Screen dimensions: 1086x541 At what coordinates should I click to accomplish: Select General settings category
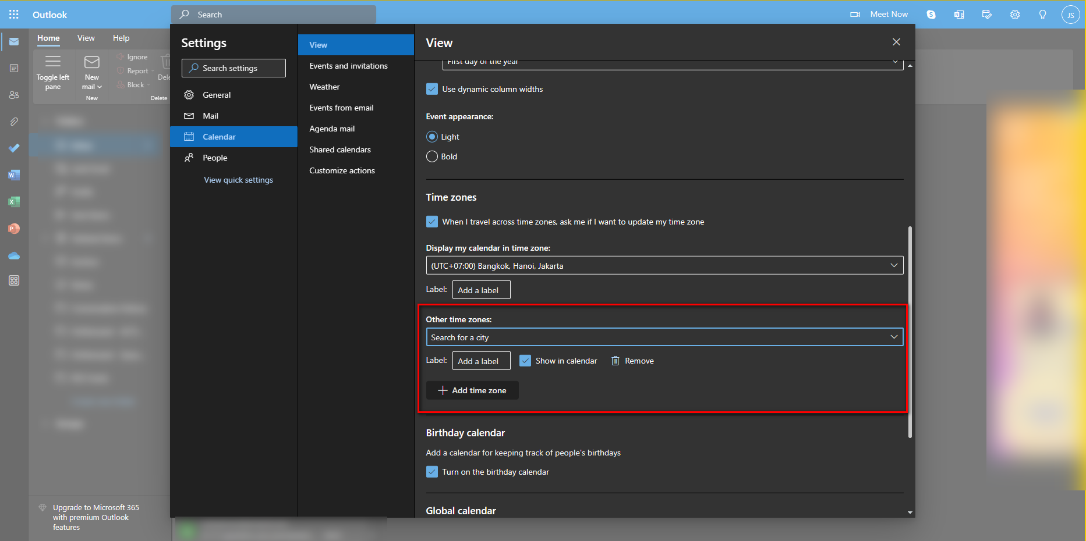coord(234,95)
